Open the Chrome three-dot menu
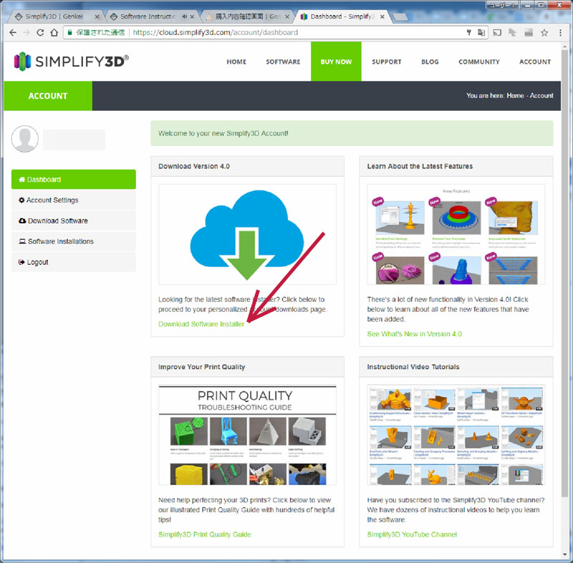Image resolution: width=573 pixels, height=563 pixels. tap(562, 32)
